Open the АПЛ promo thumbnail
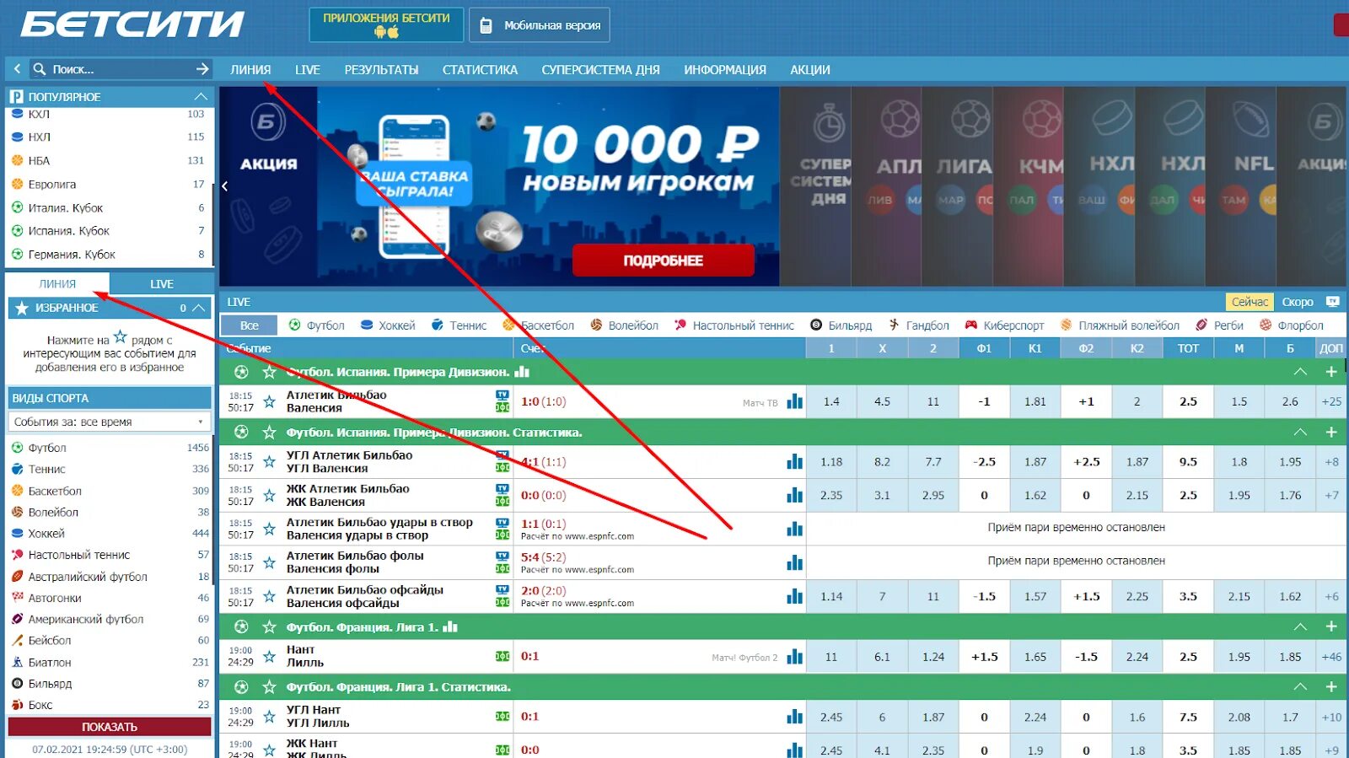Image resolution: width=1349 pixels, height=758 pixels. [x=886, y=186]
